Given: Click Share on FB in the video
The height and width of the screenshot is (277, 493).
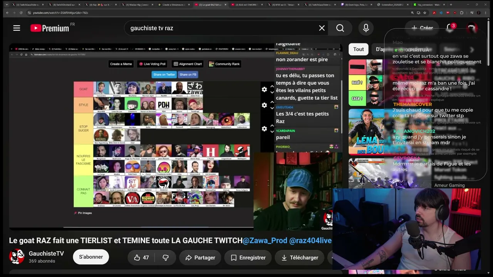Looking at the screenshot, I should (x=188, y=75).
